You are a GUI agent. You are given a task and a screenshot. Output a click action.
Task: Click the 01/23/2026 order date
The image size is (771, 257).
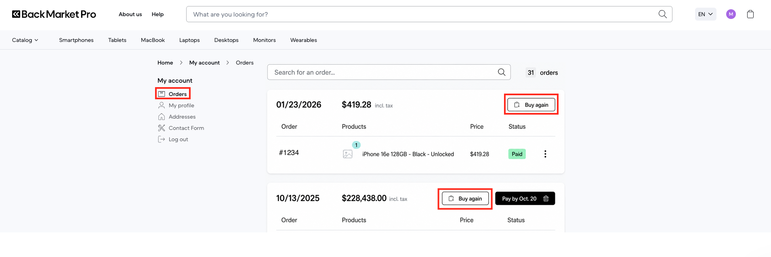(298, 104)
